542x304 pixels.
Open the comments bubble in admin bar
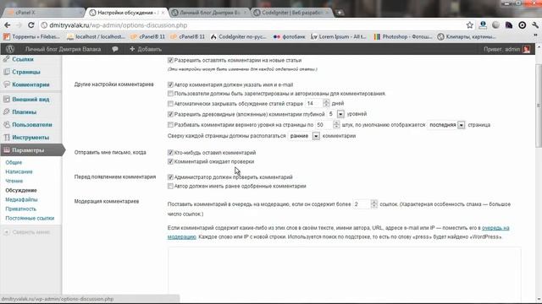(115, 49)
